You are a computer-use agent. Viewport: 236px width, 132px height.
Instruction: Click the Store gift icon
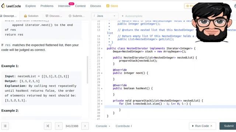coord(108,6)
